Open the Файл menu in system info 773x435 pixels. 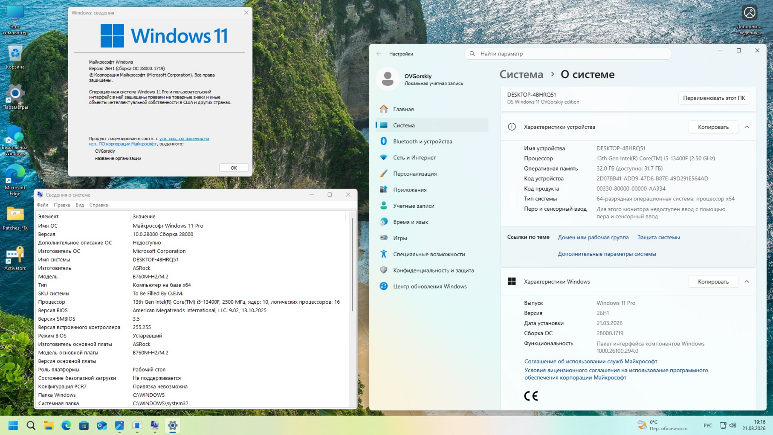43,205
